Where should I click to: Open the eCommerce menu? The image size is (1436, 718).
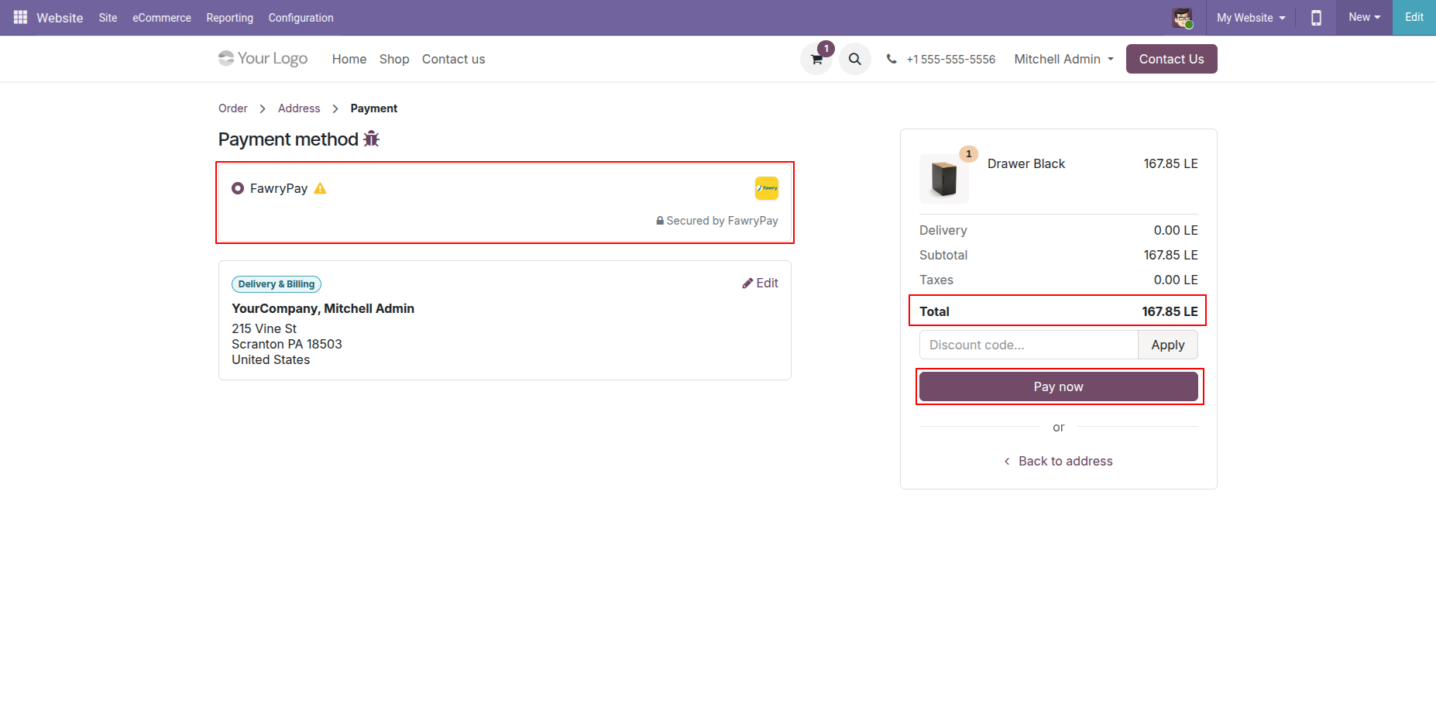pos(162,17)
